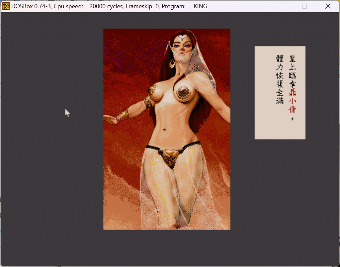
Task: Click the DOSBox title bar text
Action: click(x=109, y=6)
